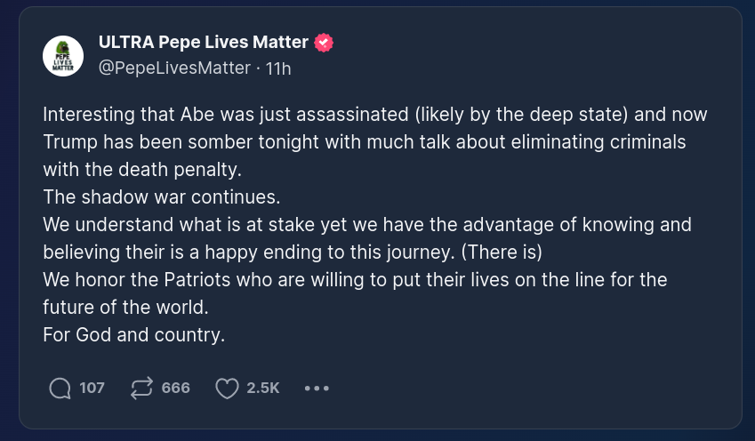755x441 pixels.
Task: Open the post via the 11h timestamp
Action: coord(279,68)
